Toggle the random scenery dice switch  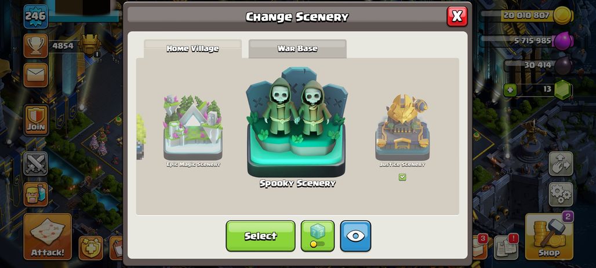click(317, 236)
